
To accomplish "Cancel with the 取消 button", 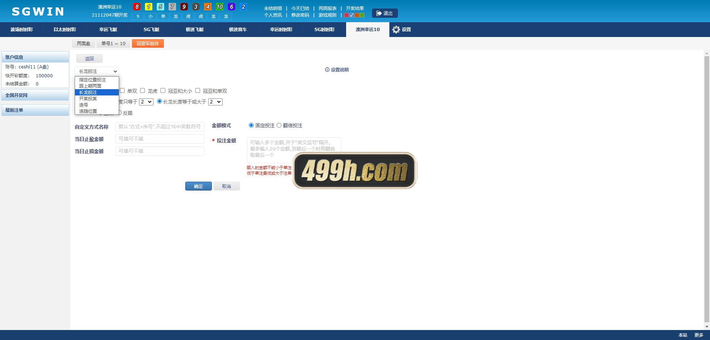I will pyautogui.click(x=226, y=186).
